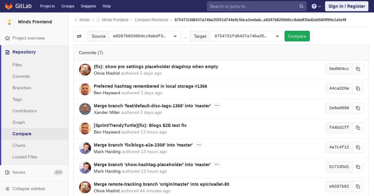Open the Projects menu in navbar

[x=47, y=6]
